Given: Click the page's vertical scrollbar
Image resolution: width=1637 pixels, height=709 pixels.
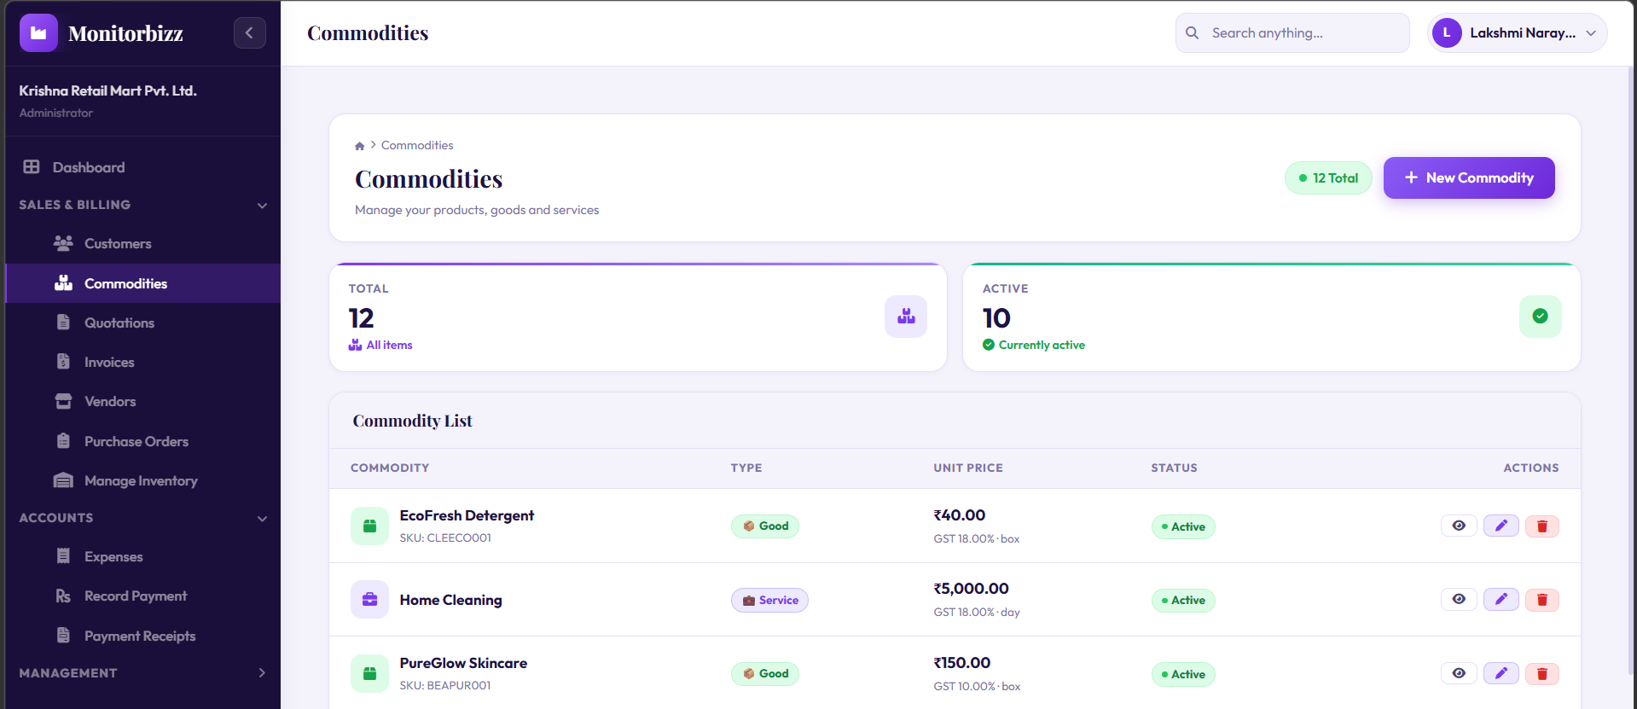Looking at the screenshot, I should tap(1631, 341).
